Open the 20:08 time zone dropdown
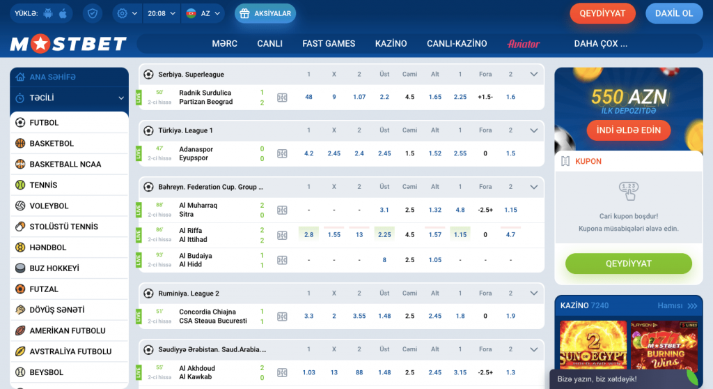The width and height of the screenshot is (713, 389). (x=162, y=14)
